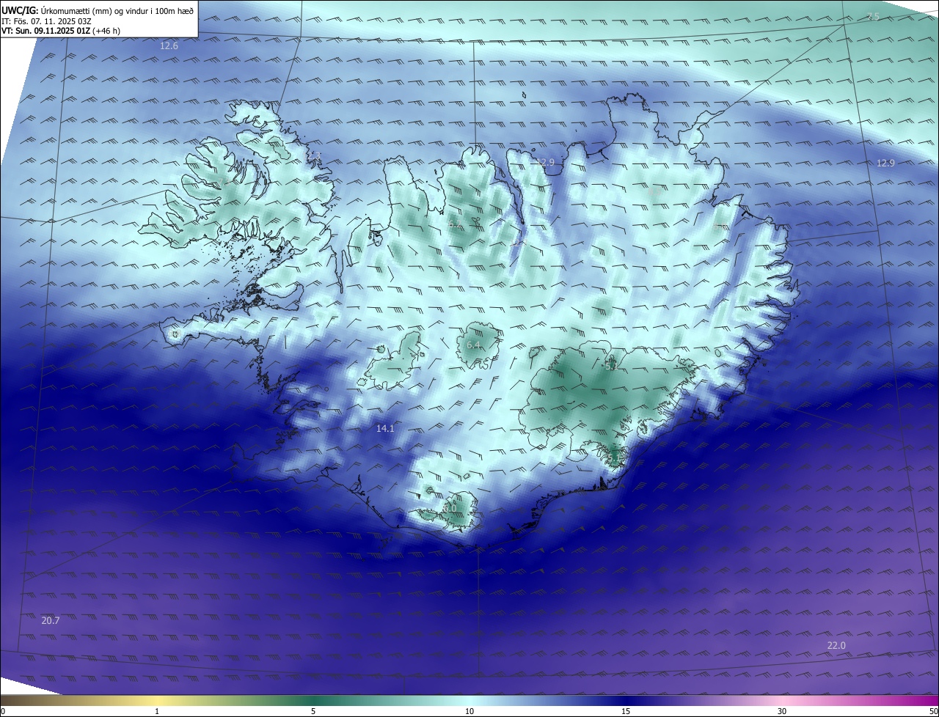This screenshot has width=939, height=717.
Task: Click the 14.1 value label on the map
Action: [x=385, y=428]
